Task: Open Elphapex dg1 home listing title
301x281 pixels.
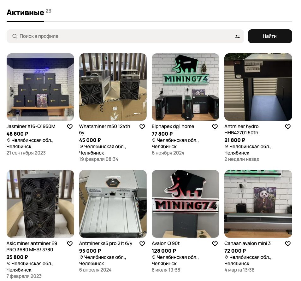Action: 173,126
